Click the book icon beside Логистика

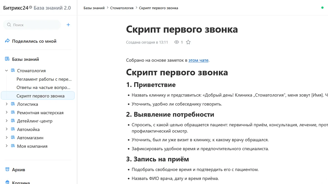point(13,104)
